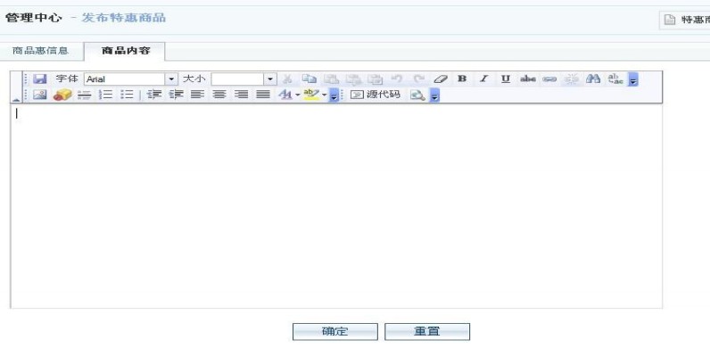The height and width of the screenshot is (348, 710).
Task: Click the Paste clipboard icon
Action: tap(331, 79)
